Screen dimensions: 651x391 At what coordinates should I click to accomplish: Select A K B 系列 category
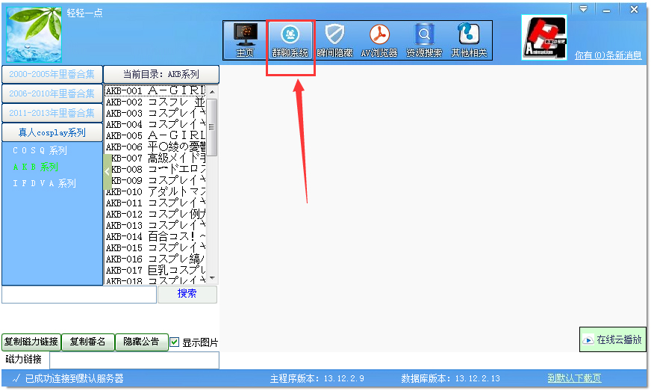pyautogui.click(x=36, y=167)
